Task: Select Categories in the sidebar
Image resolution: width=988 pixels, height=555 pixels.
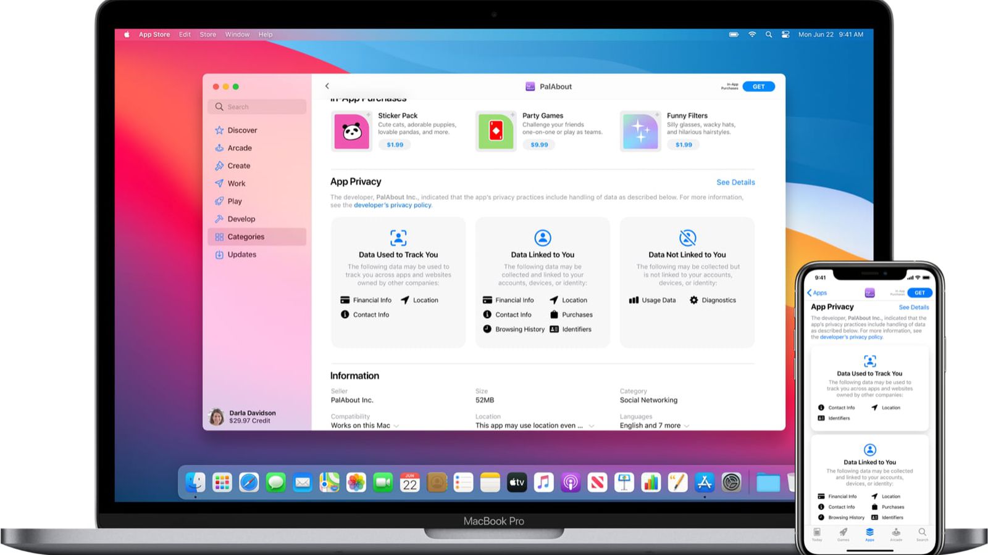Action: click(x=257, y=237)
